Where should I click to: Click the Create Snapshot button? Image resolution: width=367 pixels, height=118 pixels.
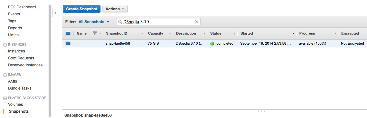(82, 9)
